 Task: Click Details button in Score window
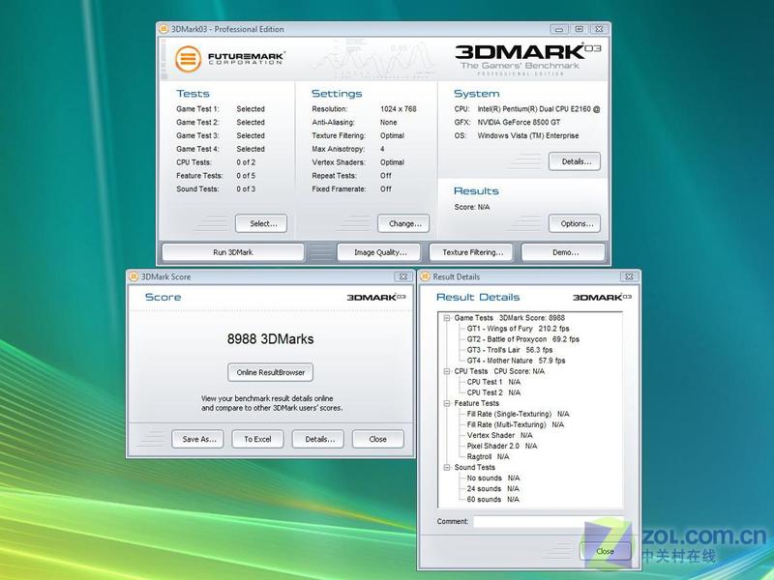(x=318, y=439)
